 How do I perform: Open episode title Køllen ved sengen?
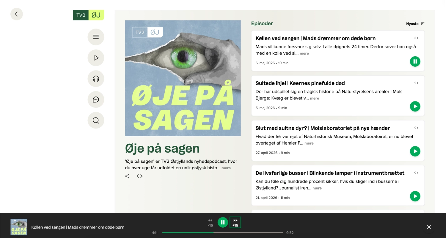(x=315, y=38)
